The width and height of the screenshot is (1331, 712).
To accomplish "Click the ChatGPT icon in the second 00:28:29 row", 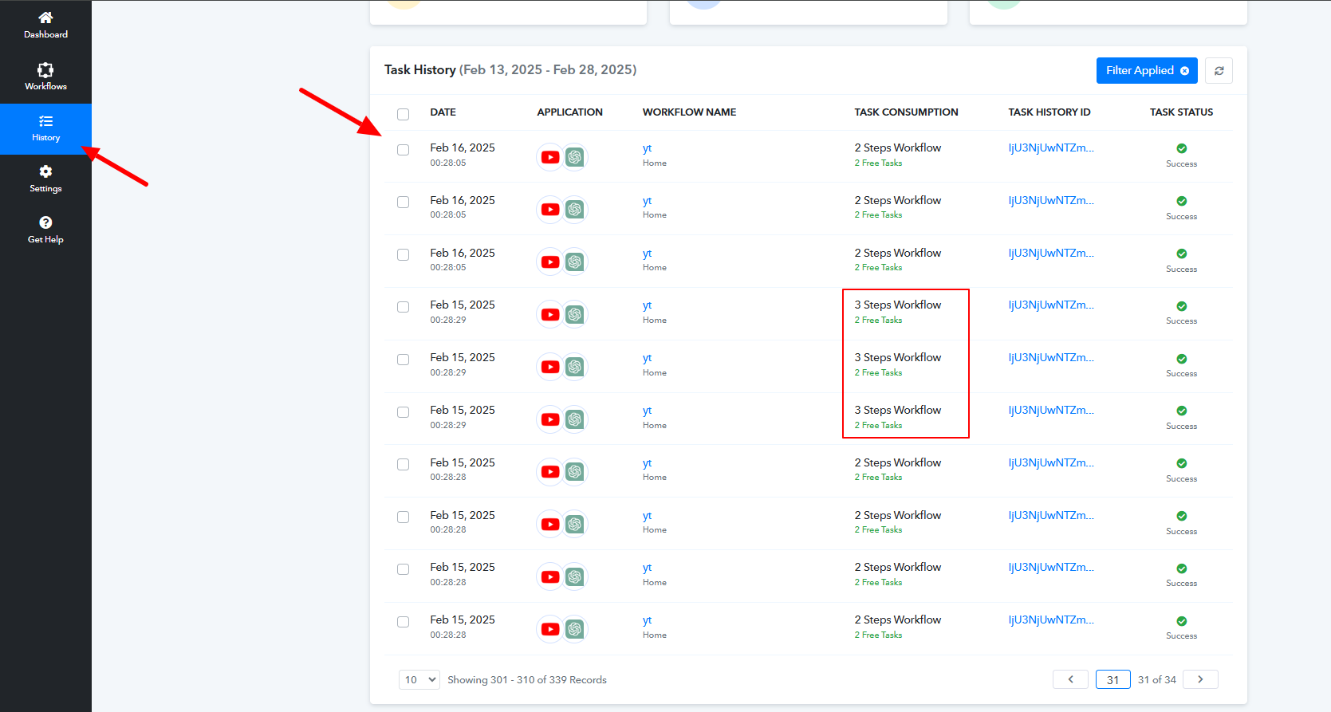I will (x=575, y=367).
